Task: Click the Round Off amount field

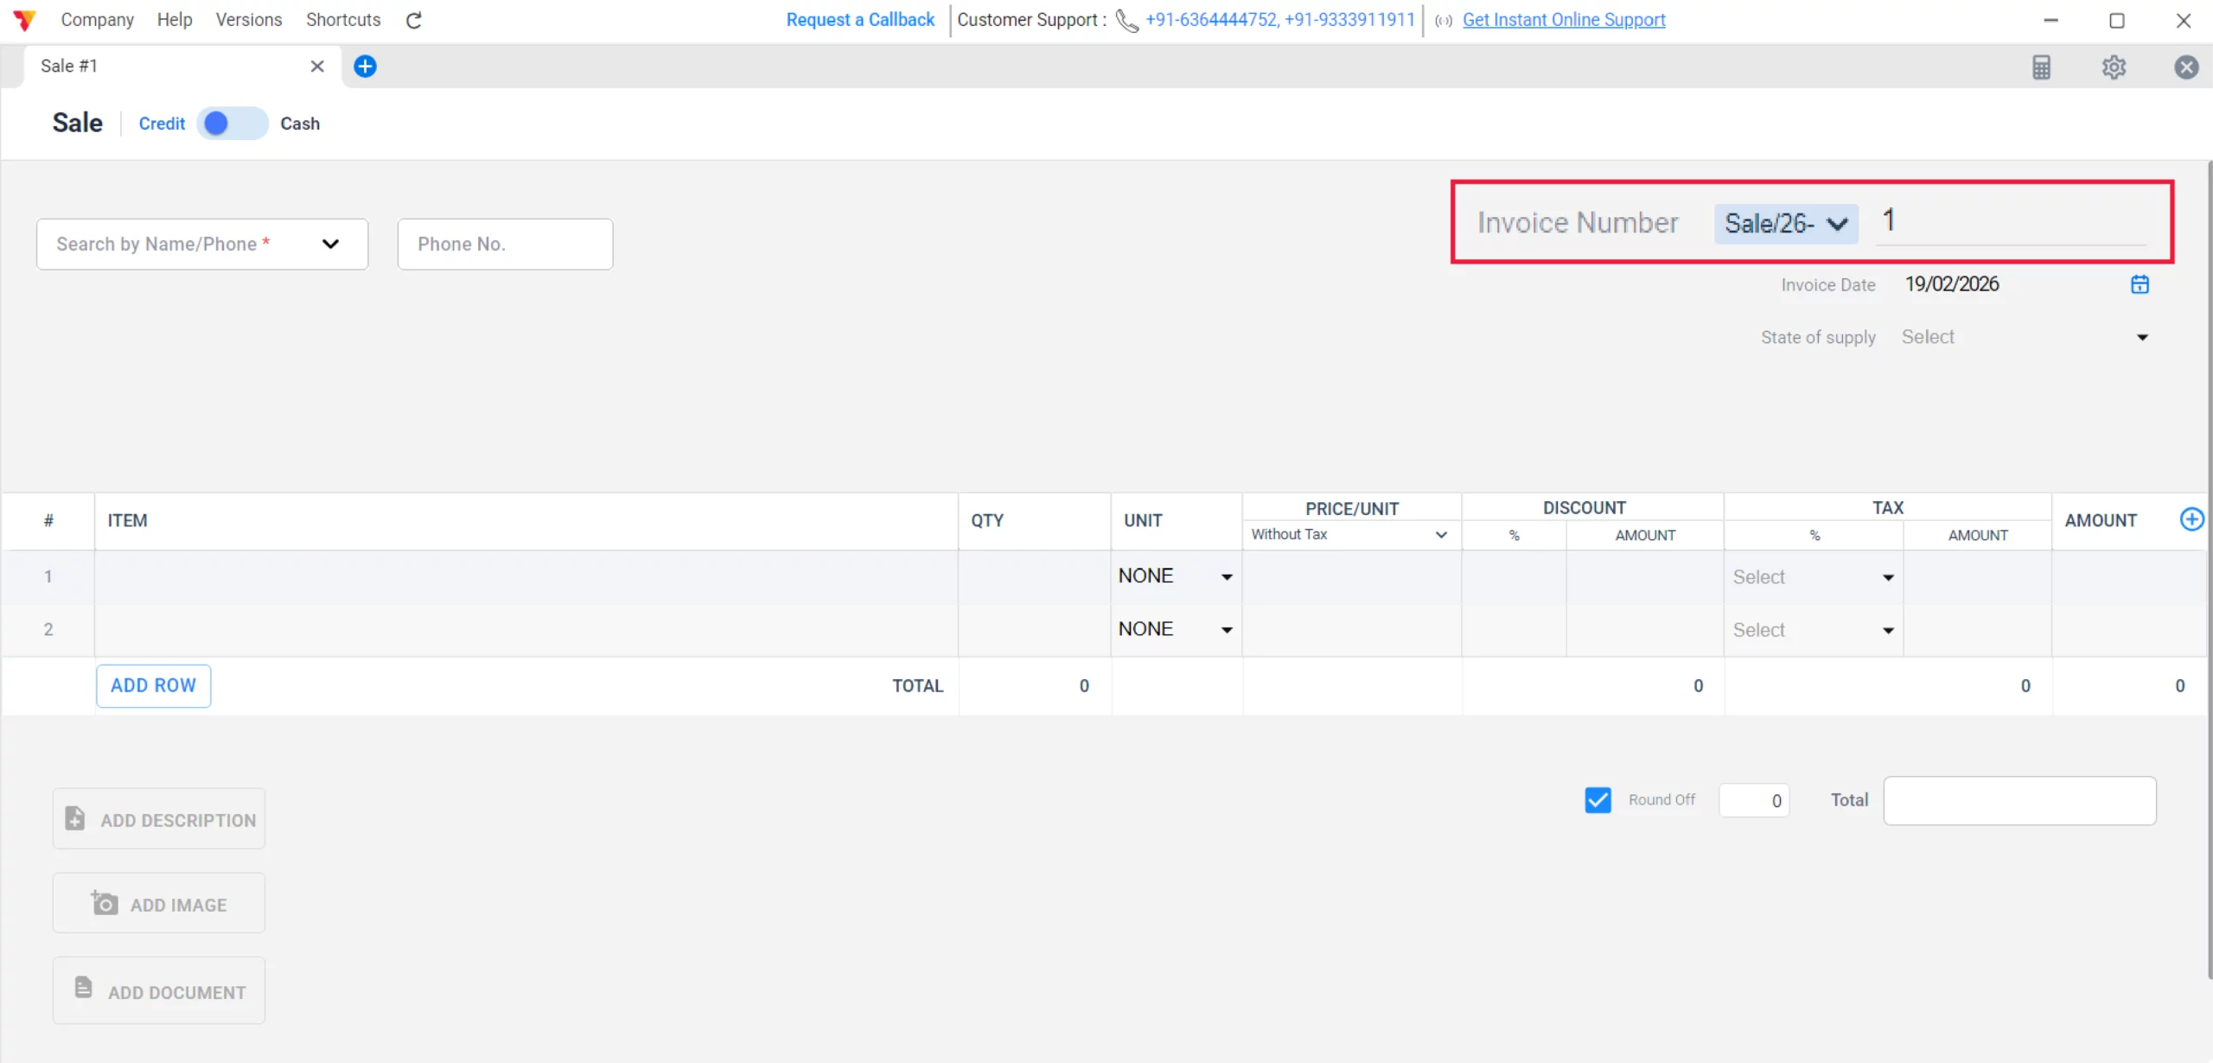Action: [1754, 800]
